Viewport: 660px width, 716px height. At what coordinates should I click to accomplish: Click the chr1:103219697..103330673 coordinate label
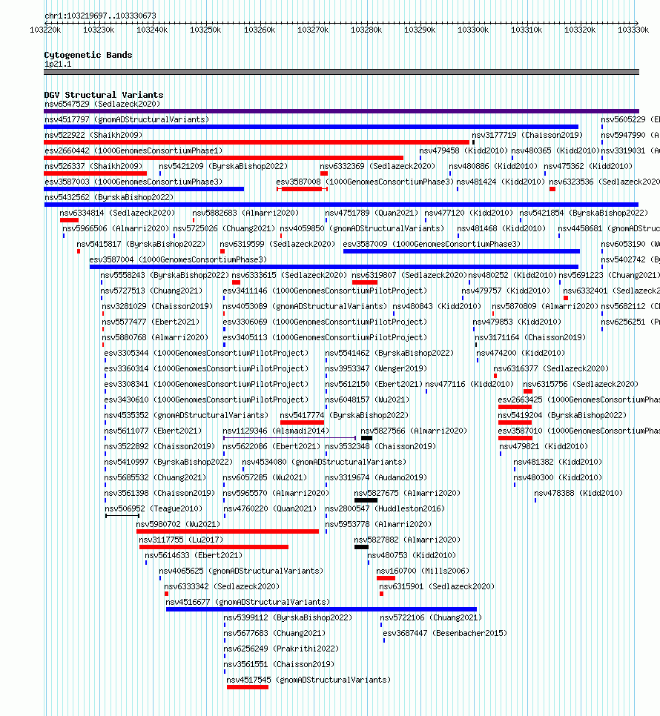coord(101,16)
